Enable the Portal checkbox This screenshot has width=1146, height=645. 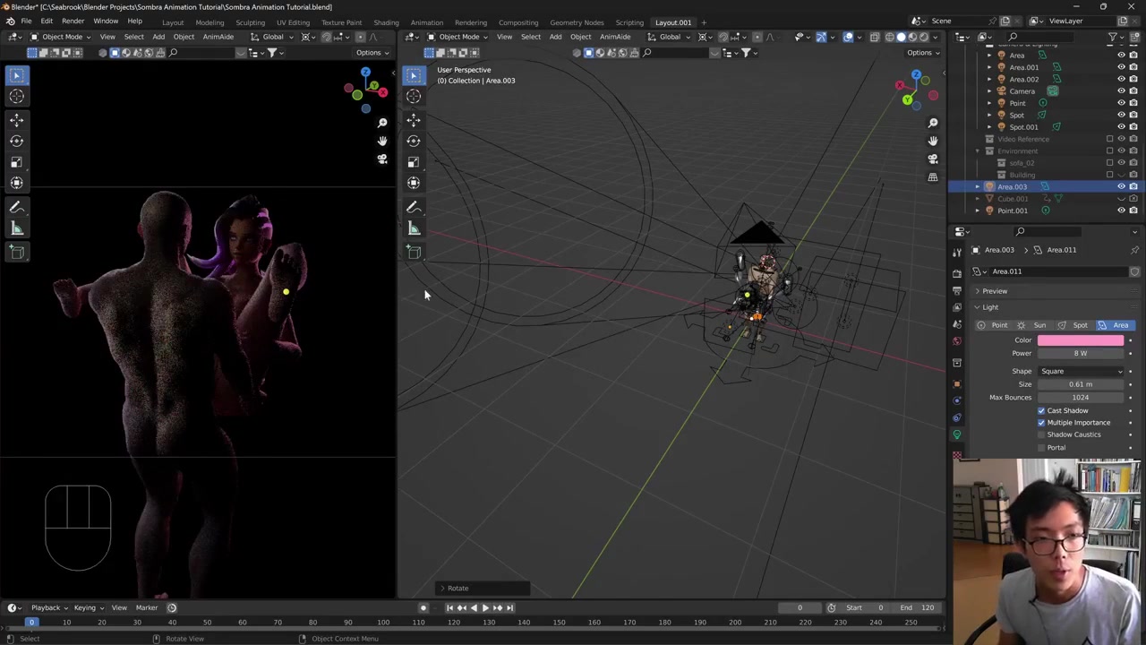pos(1041,447)
